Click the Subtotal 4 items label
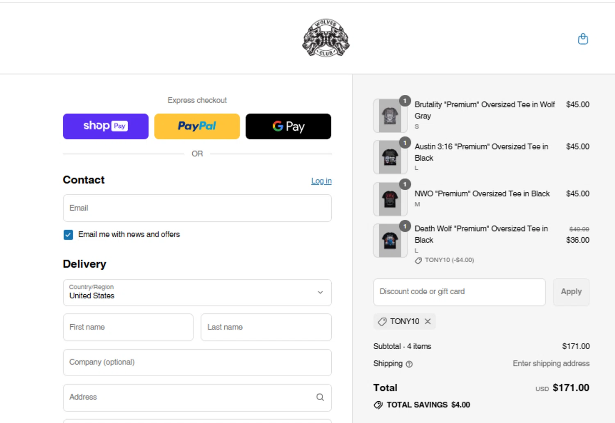The height and width of the screenshot is (423, 615). (x=402, y=346)
